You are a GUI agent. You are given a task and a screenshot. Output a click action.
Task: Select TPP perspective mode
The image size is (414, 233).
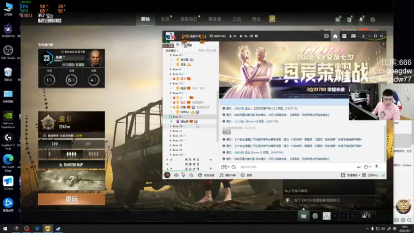pyautogui.click(x=55, y=144)
